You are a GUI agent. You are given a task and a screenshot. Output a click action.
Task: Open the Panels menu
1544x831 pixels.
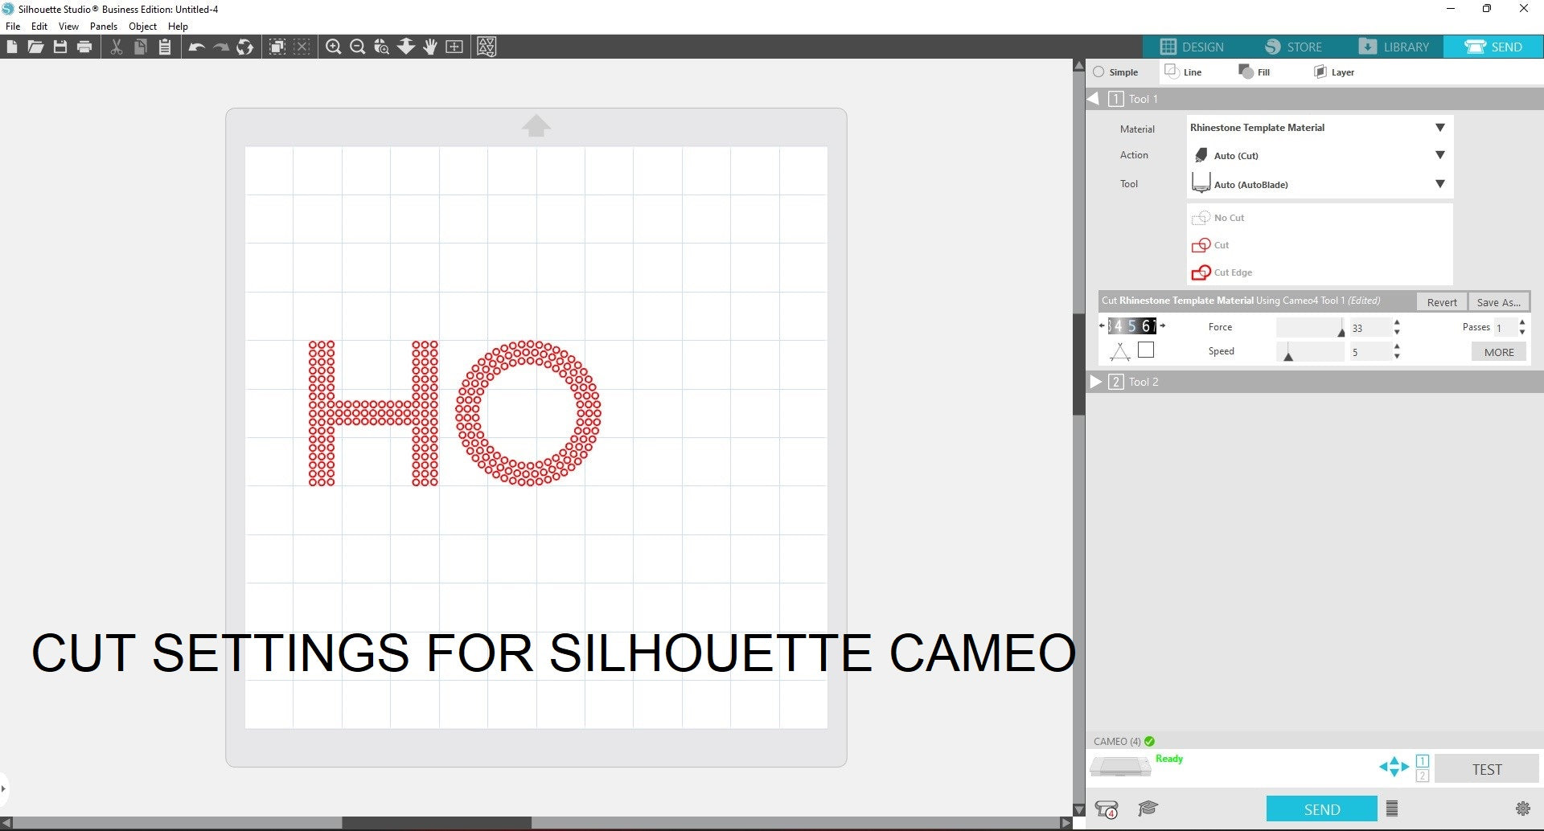(103, 27)
